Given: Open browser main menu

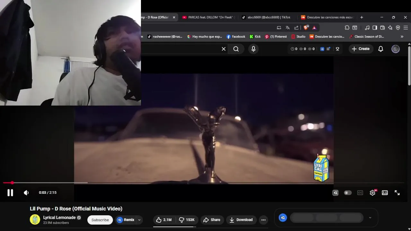Looking at the screenshot, I should pos(406,28).
